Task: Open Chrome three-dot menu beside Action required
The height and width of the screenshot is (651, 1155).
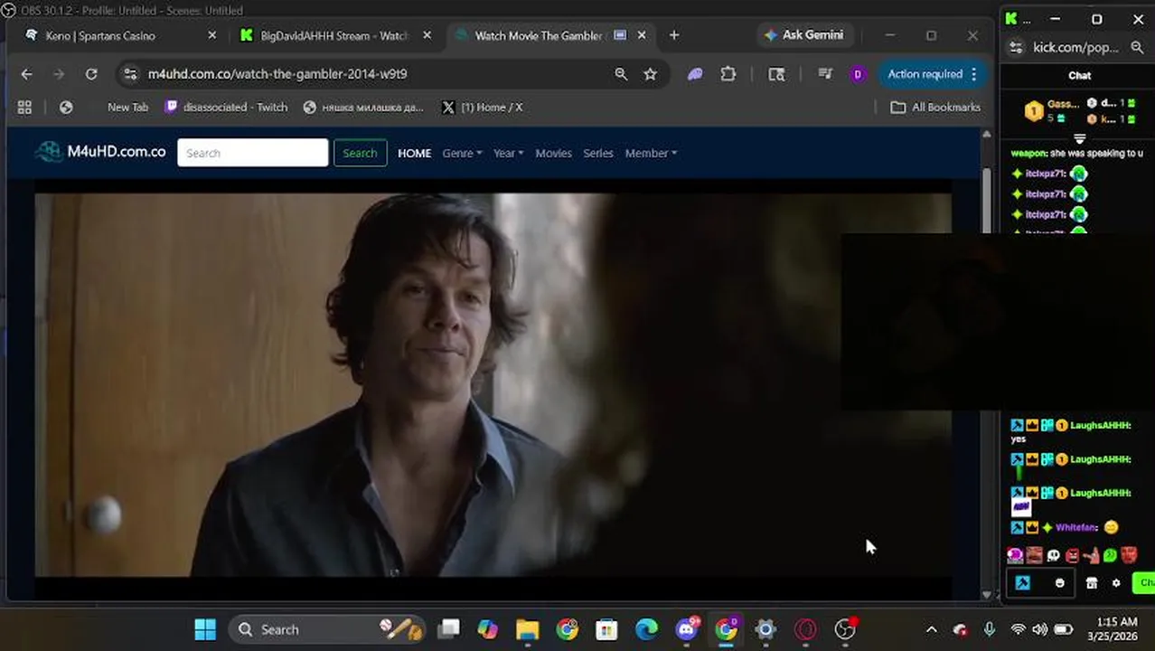Action: tap(973, 74)
